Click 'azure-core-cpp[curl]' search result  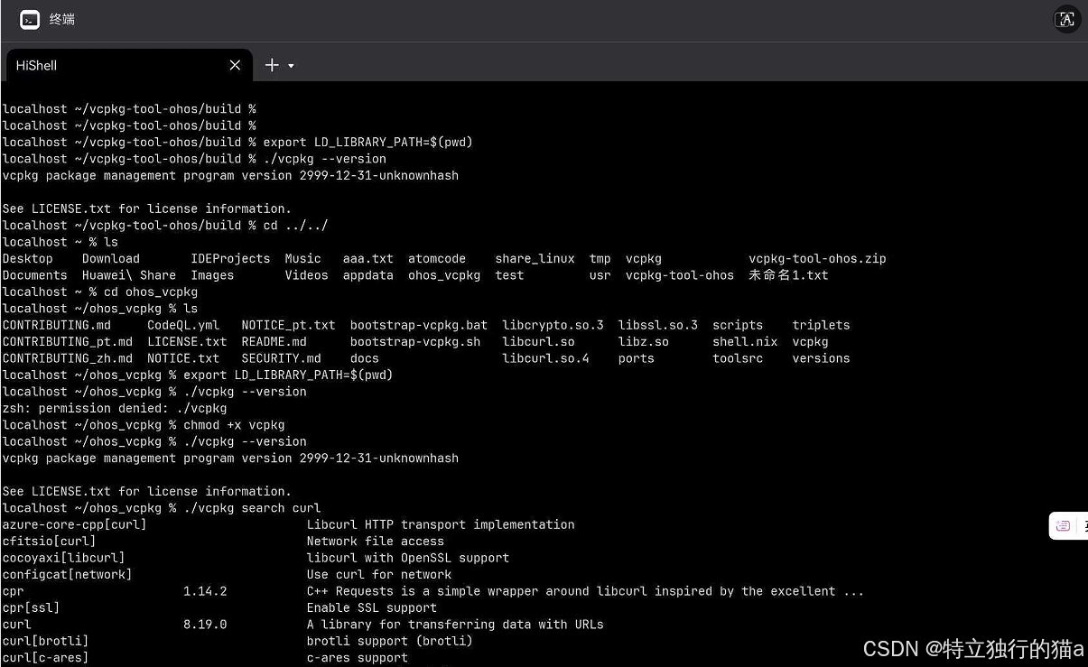pyautogui.click(x=75, y=524)
